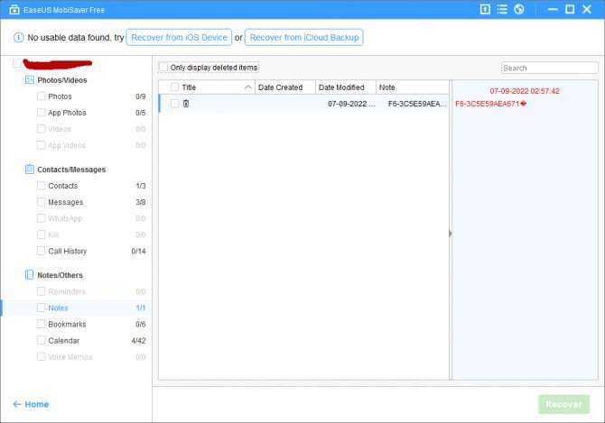This screenshot has width=605, height=423.
Task: Click the Bookmarks count 0/6
Action: tap(141, 325)
